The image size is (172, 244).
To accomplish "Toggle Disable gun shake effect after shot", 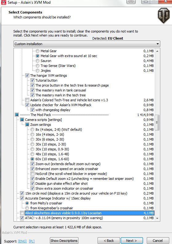I will 32,184.
